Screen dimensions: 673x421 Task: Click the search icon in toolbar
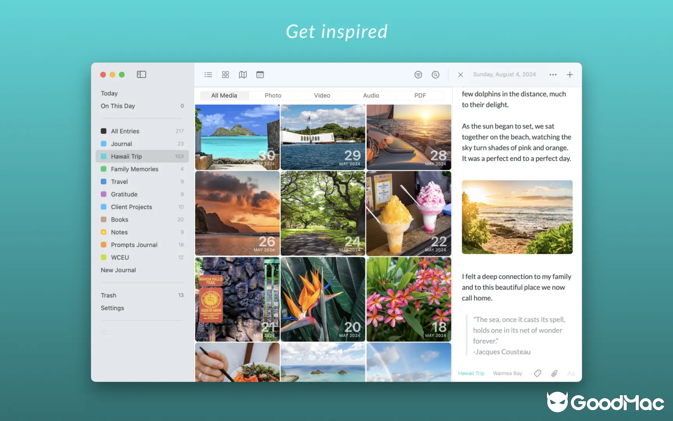(435, 75)
